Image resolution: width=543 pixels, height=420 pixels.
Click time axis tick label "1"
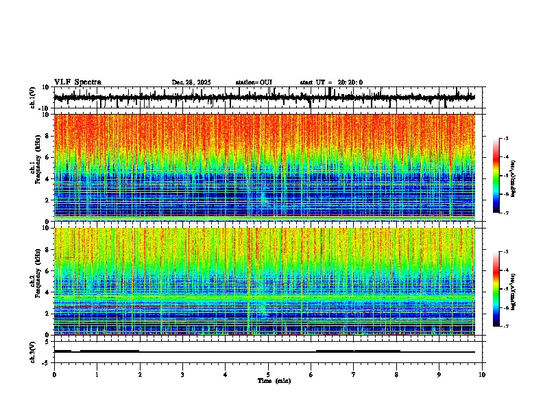tap(97, 375)
